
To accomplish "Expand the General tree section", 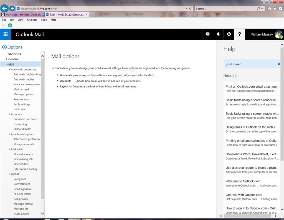I will [x=7, y=59].
